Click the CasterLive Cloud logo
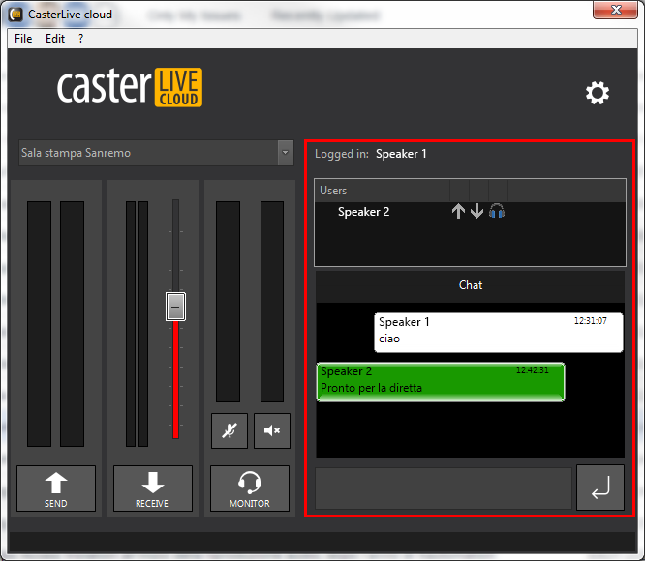Screen dimensions: 645x561 pyautogui.click(x=130, y=87)
